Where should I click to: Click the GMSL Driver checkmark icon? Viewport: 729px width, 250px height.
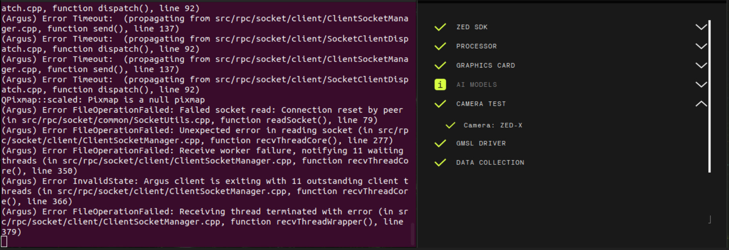(440, 144)
